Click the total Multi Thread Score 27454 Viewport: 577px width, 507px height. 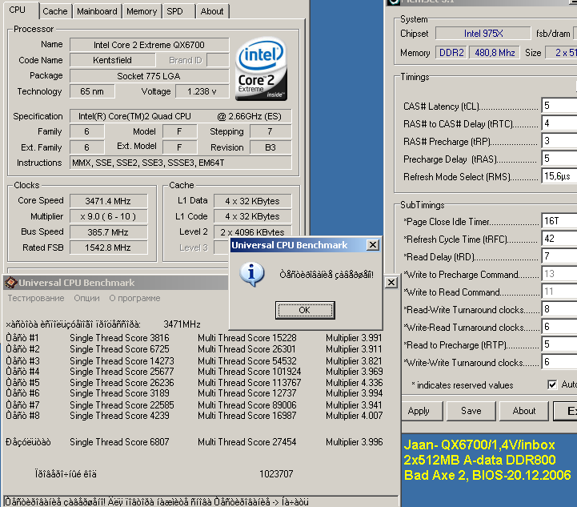(x=247, y=442)
